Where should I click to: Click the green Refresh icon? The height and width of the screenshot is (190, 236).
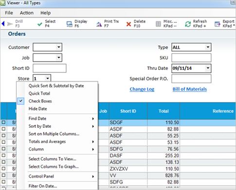click(188, 24)
